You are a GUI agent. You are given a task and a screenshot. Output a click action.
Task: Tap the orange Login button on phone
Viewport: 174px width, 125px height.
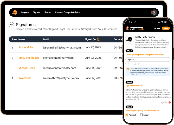point(166,28)
